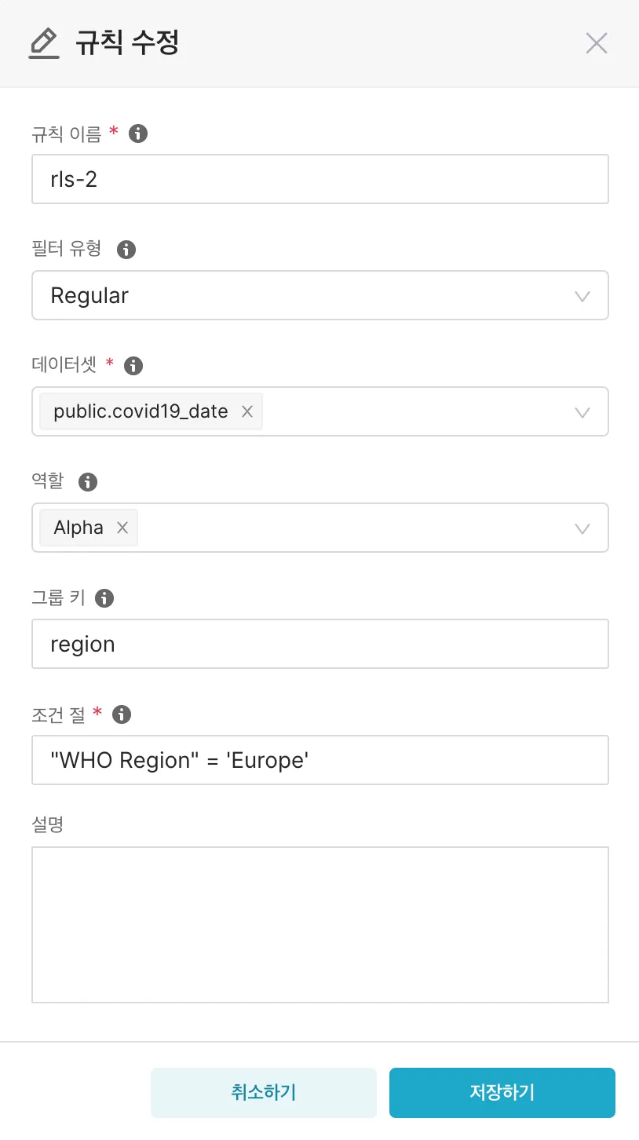The height and width of the screenshot is (1140, 639).
Task: Open the 필터 유형 Regular dropdown
Action: tap(319, 296)
